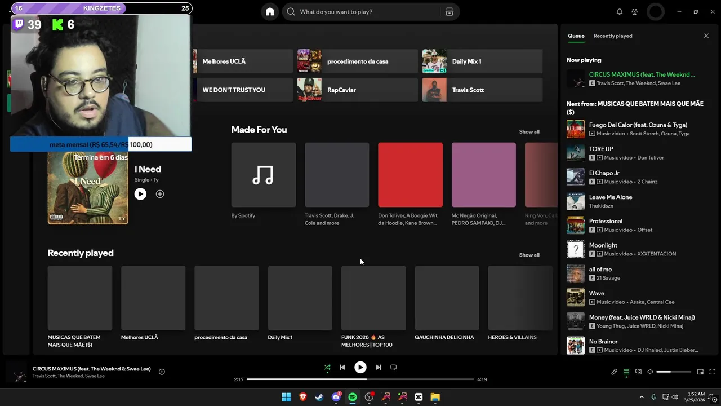Toggle the queue view button
The width and height of the screenshot is (721, 406).
pos(626,372)
